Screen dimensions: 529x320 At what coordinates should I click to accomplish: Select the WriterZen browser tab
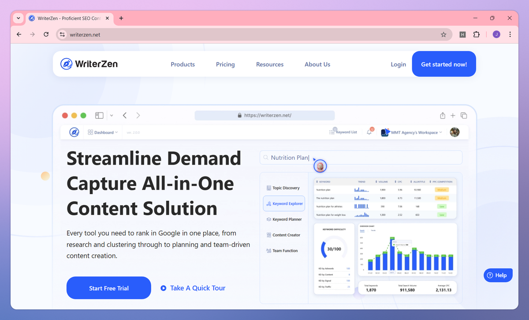tap(70, 18)
